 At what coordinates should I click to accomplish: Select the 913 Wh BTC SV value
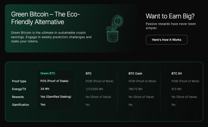(177, 89)
